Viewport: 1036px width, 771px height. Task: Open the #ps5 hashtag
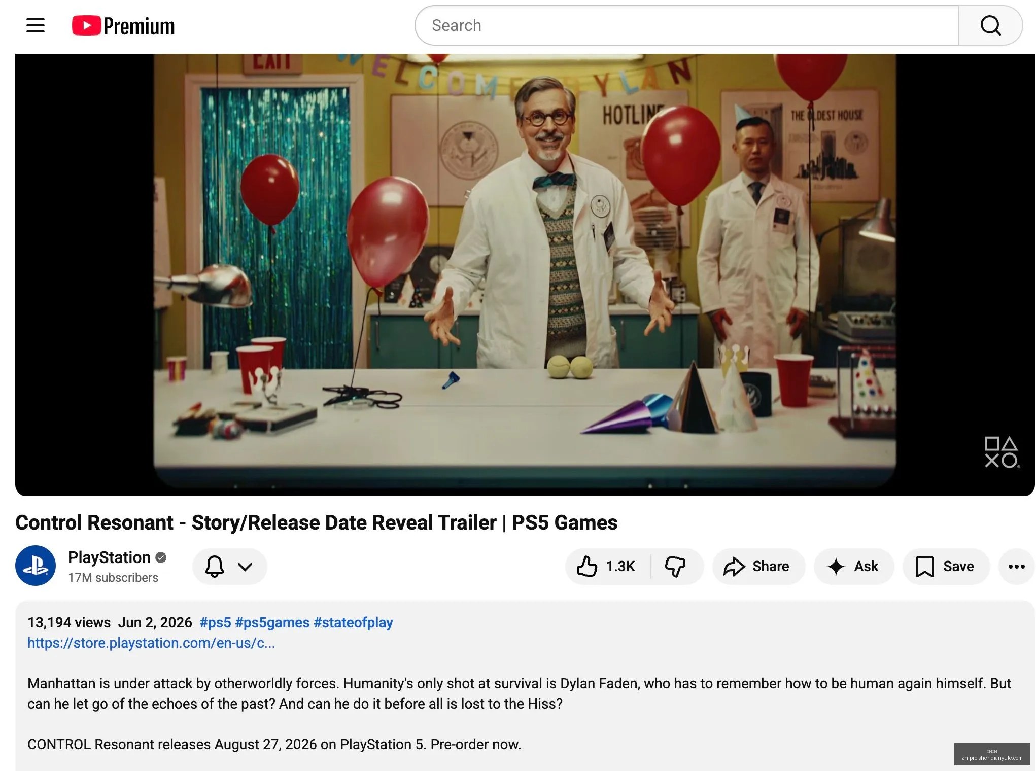[215, 622]
